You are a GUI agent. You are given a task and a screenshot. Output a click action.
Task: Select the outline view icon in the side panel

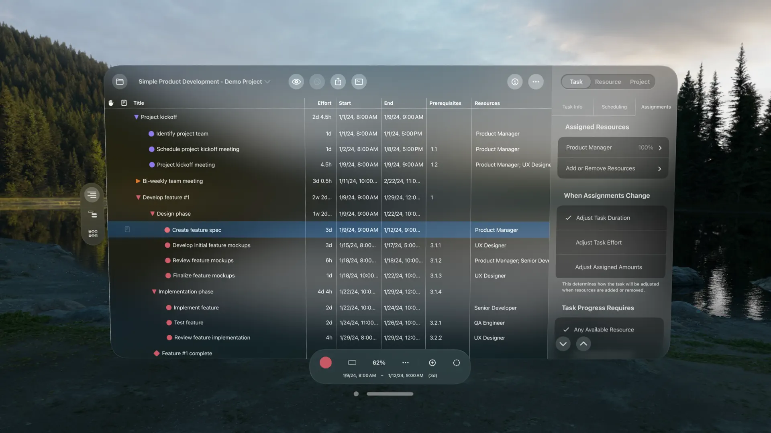point(92,194)
